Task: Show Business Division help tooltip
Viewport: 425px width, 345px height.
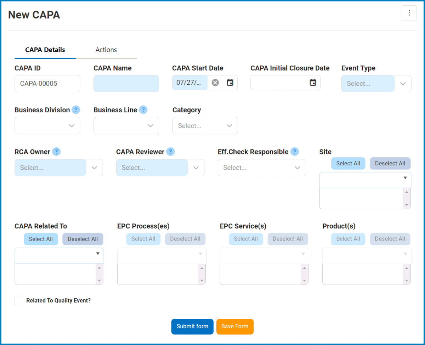Action: click(x=76, y=110)
